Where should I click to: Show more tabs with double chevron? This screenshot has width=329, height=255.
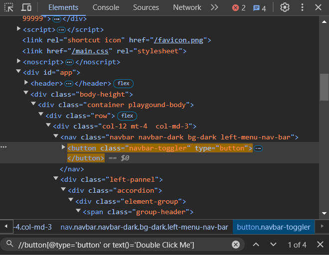(214, 7)
